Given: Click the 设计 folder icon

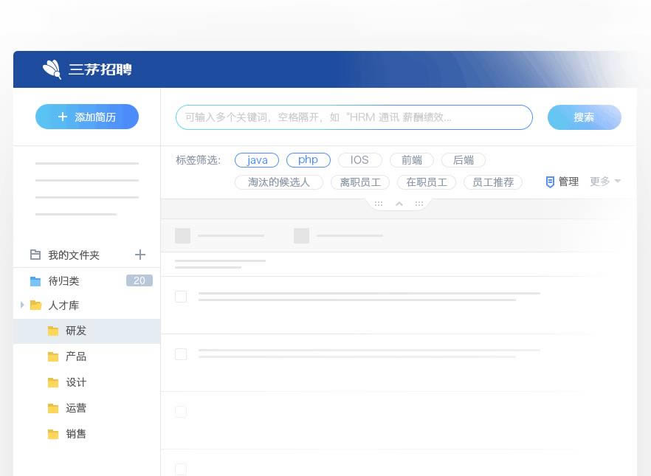Looking at the screenshot, I should (x=53, y=382).
